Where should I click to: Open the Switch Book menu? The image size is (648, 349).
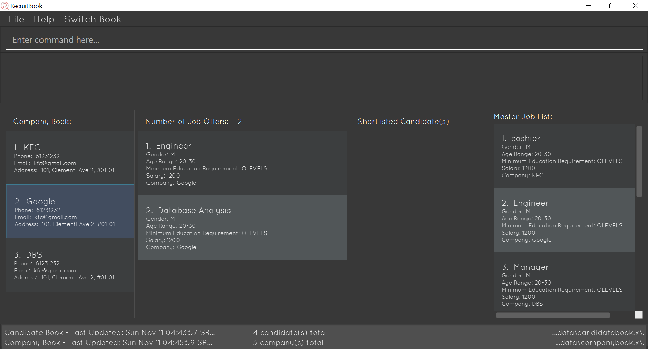pos(93,19)
